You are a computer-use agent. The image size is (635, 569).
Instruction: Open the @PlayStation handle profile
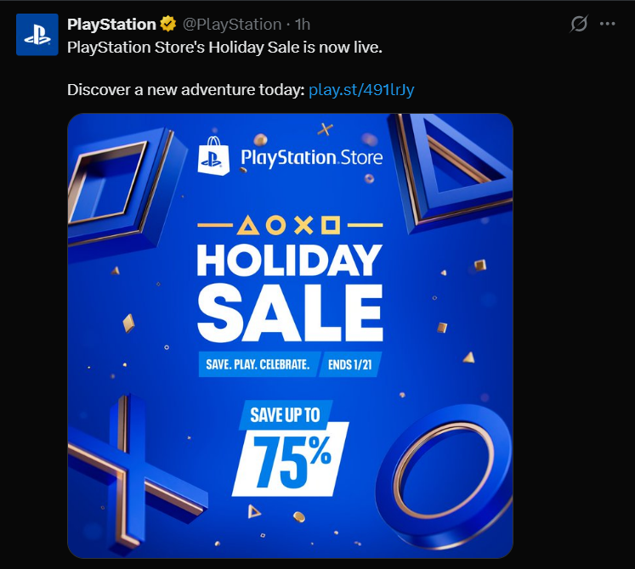[232, 24]
